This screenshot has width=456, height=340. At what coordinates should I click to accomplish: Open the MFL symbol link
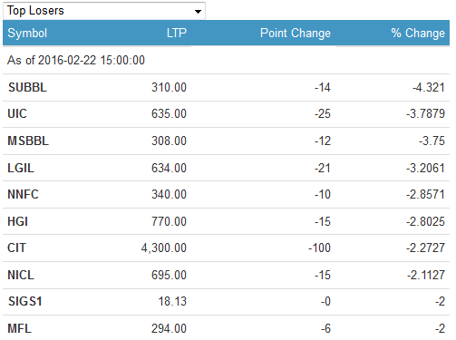19,328
